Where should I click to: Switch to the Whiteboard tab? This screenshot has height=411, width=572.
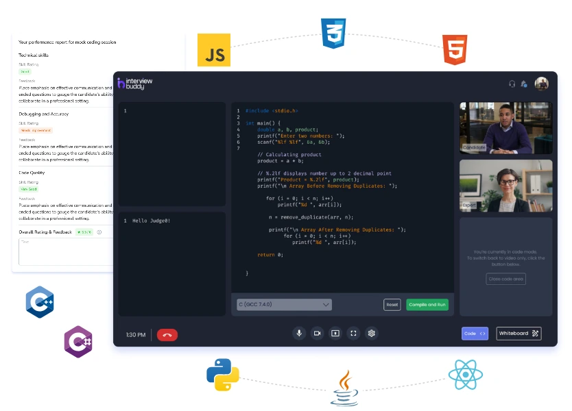519,334
